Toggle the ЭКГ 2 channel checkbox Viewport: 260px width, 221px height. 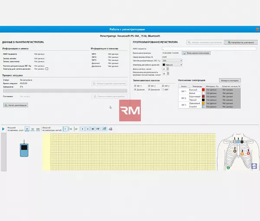click(x=149, y=86)
